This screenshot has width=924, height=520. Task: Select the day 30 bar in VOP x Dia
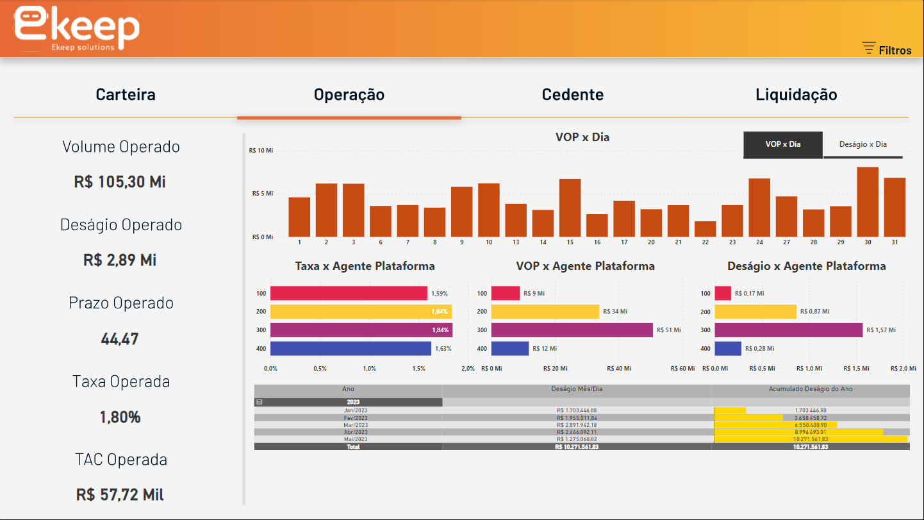868,202
